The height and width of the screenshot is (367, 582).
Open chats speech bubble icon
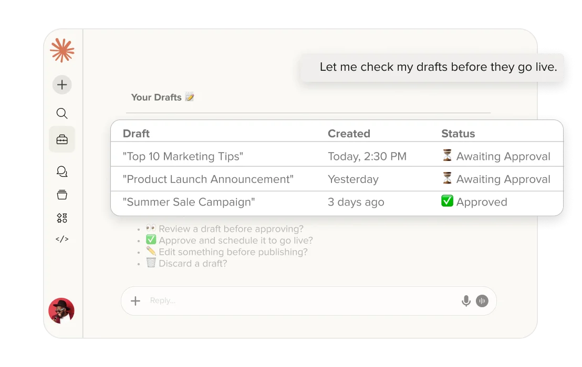tap(62, 171)
